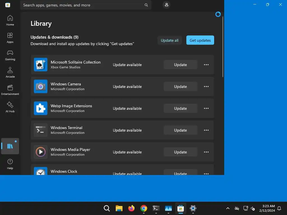
Task: Click the Get updates button
Action: point(200,40)
